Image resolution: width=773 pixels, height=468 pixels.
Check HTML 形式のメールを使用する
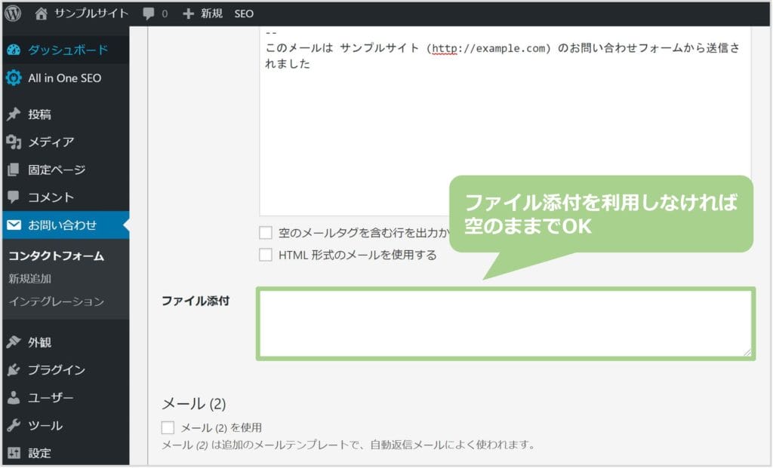(266, 255)
